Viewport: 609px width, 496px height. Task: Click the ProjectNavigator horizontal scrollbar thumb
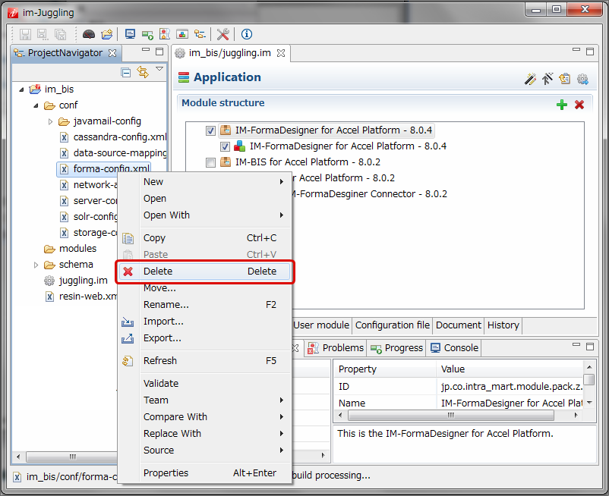coord(72,457)
